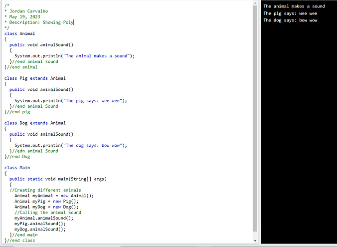Click the "myDog.animalSound();" line
The width and height of the screenshot is (337, 247).
tap(40, 230)
